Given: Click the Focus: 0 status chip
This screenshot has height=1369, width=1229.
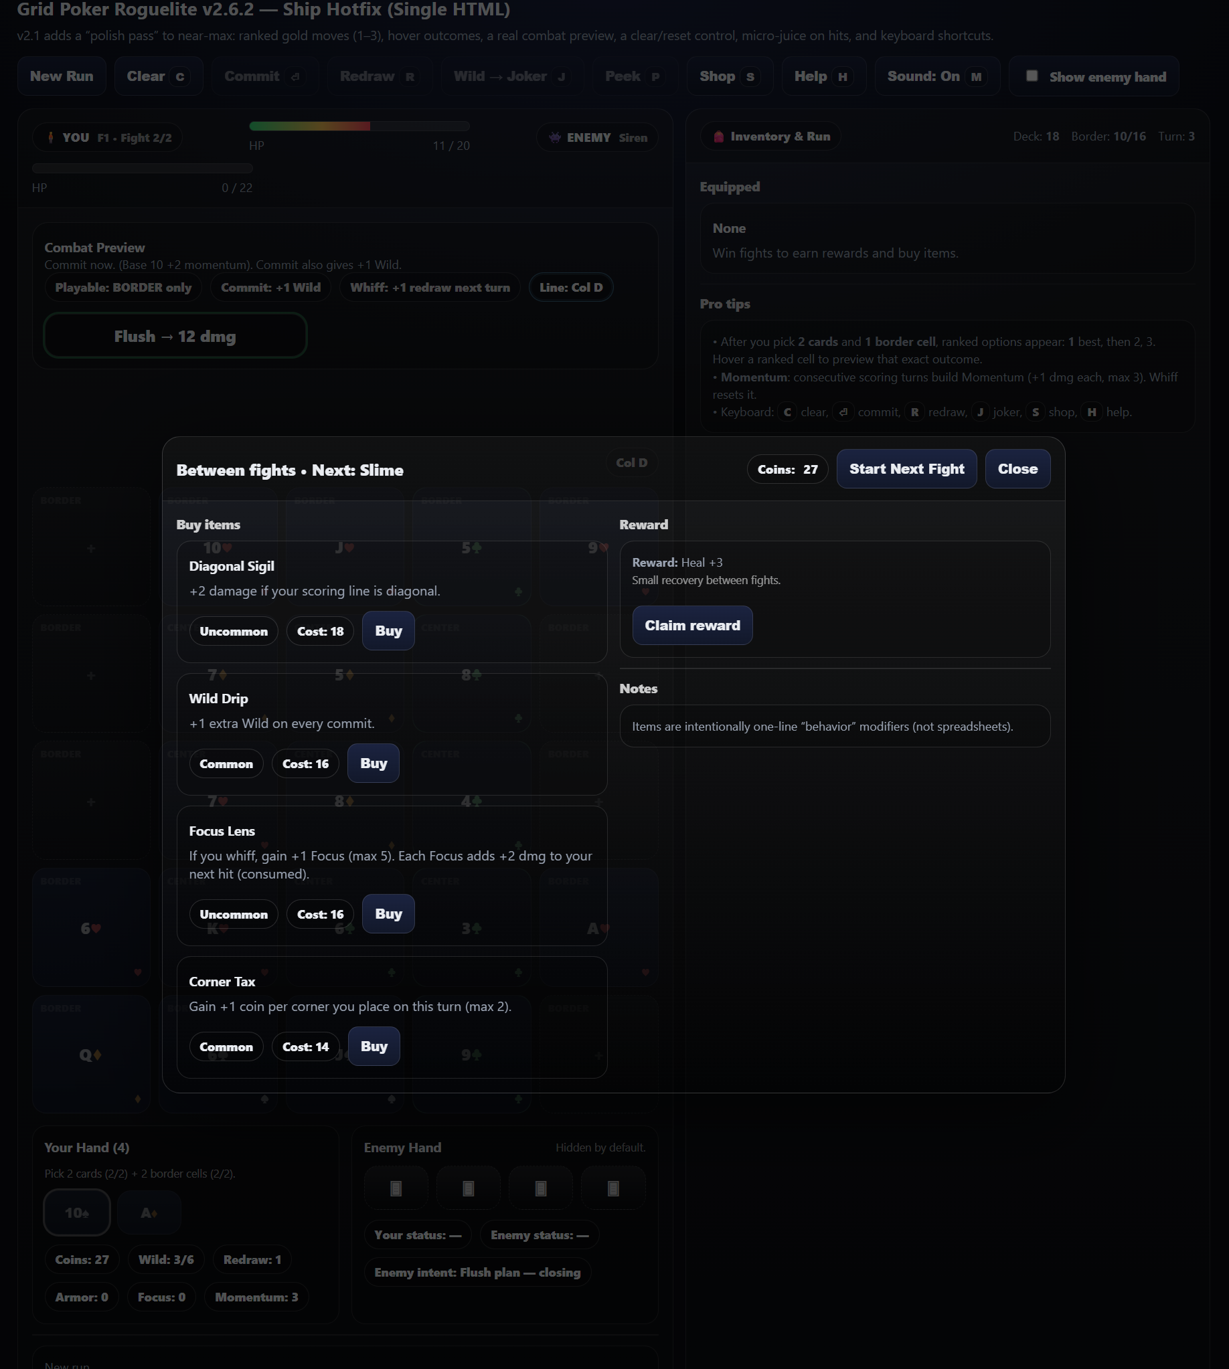Looking at the screenshot, I should (x=161, y=1297).
